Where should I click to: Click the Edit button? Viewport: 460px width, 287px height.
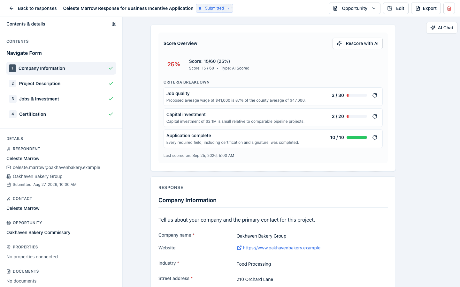coord(396,8)
